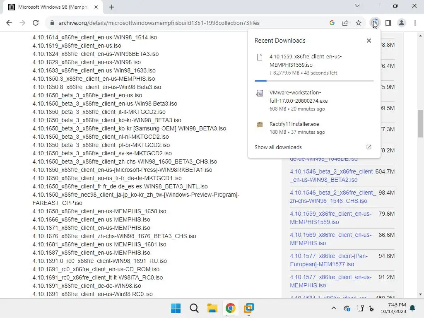Viewport: 424px width, 318px height.
Task: Open the Chrome side panel
Action: (388, 23)
